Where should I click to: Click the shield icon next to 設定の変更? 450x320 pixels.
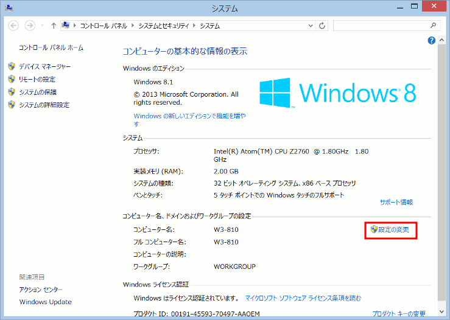374,229
